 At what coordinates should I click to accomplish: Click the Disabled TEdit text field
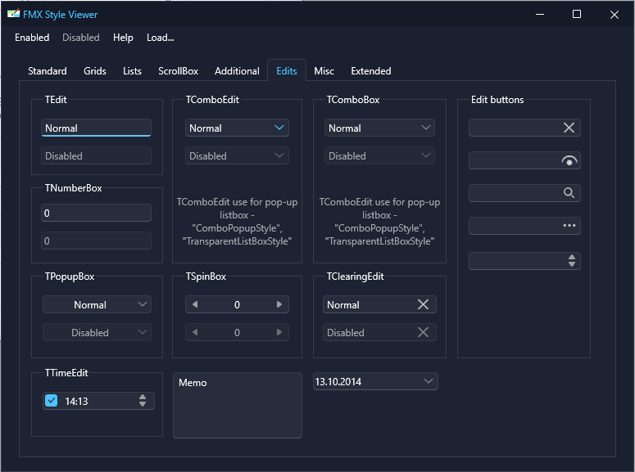point(97,155)
